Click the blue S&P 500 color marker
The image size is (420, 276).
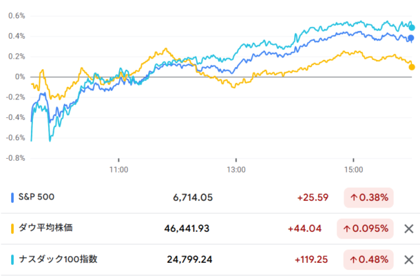pos(13,197)
